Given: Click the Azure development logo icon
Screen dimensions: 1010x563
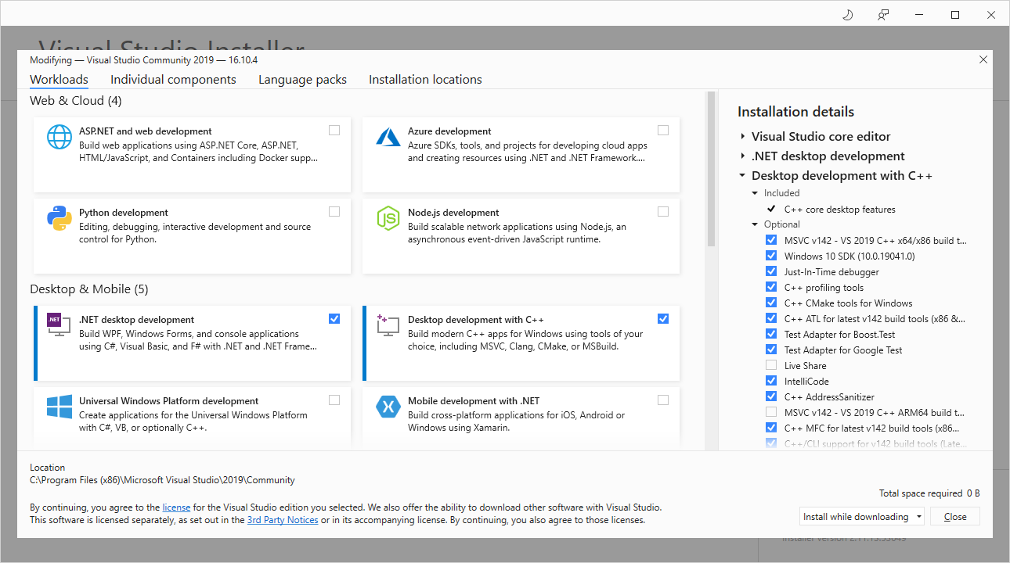Looking at the screenshot, I should click(x=388, y=137).
